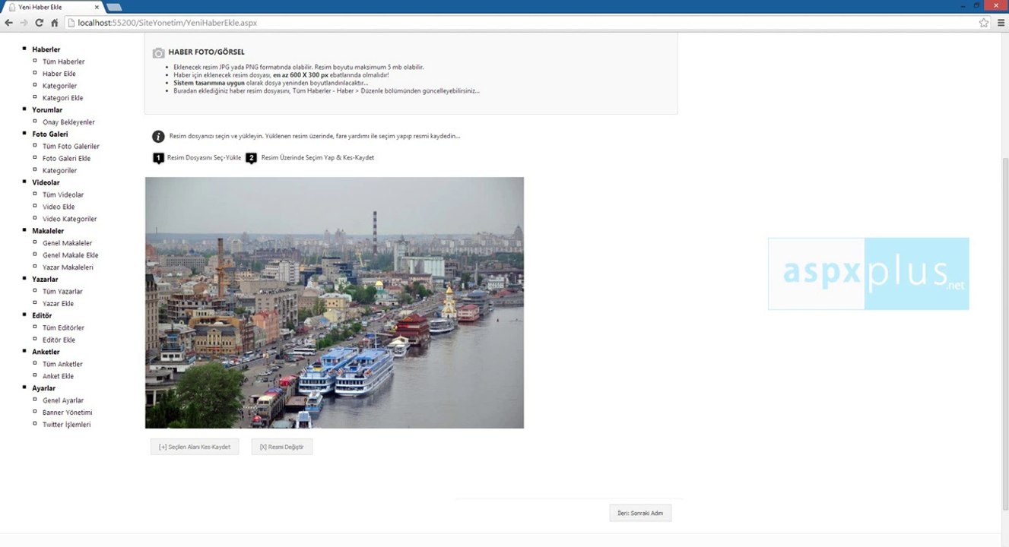This screenshot has width=1009, height=547.
Task: Open Video Ekle link
Action: tap(59, 207)
